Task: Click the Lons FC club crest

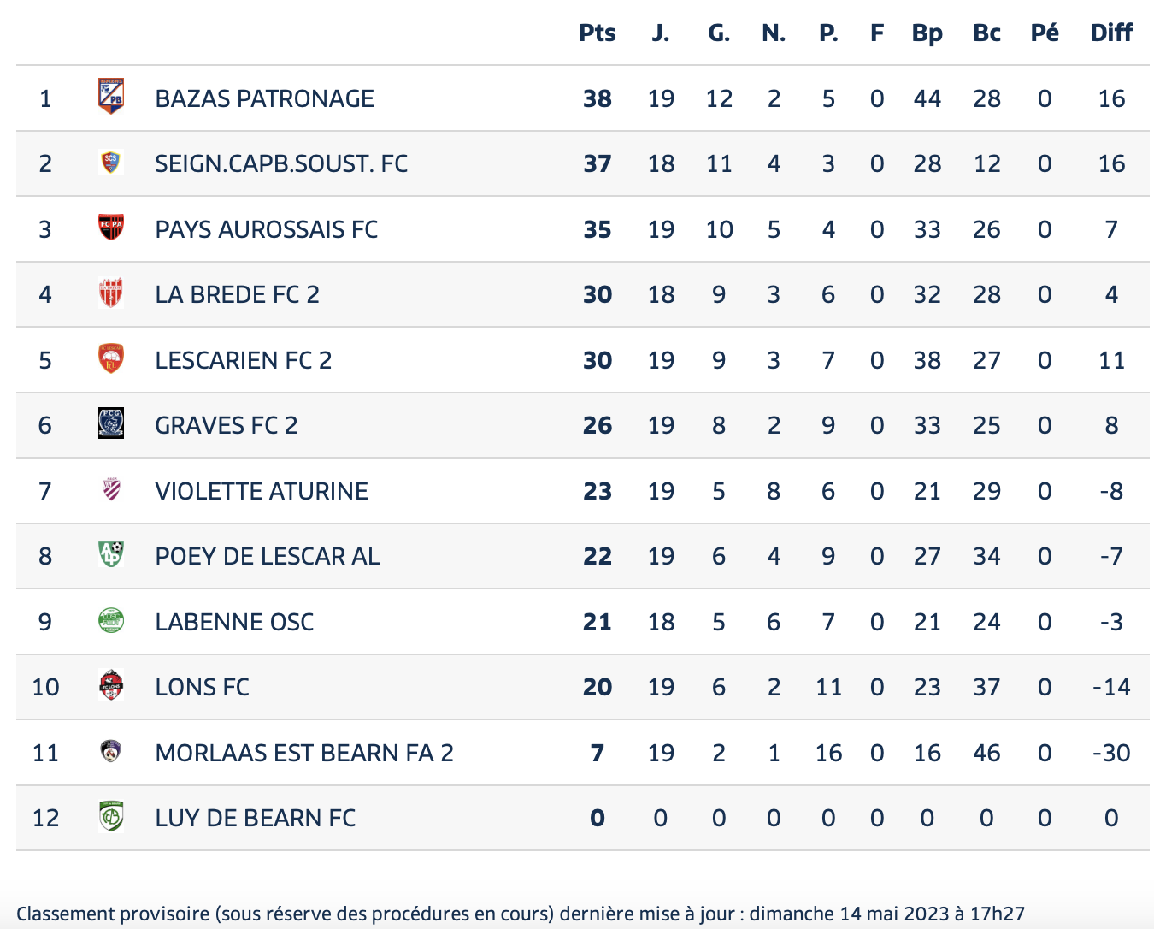Action: (111, 685)
